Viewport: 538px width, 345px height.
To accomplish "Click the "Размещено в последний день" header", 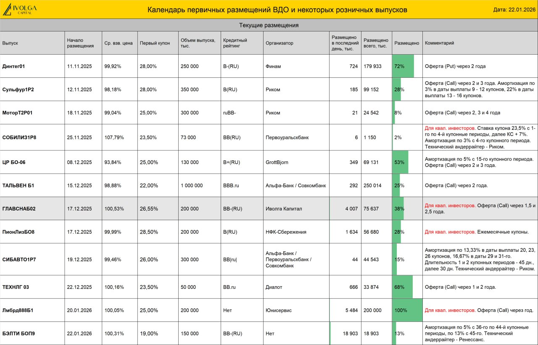I will [x=345, y=43].
